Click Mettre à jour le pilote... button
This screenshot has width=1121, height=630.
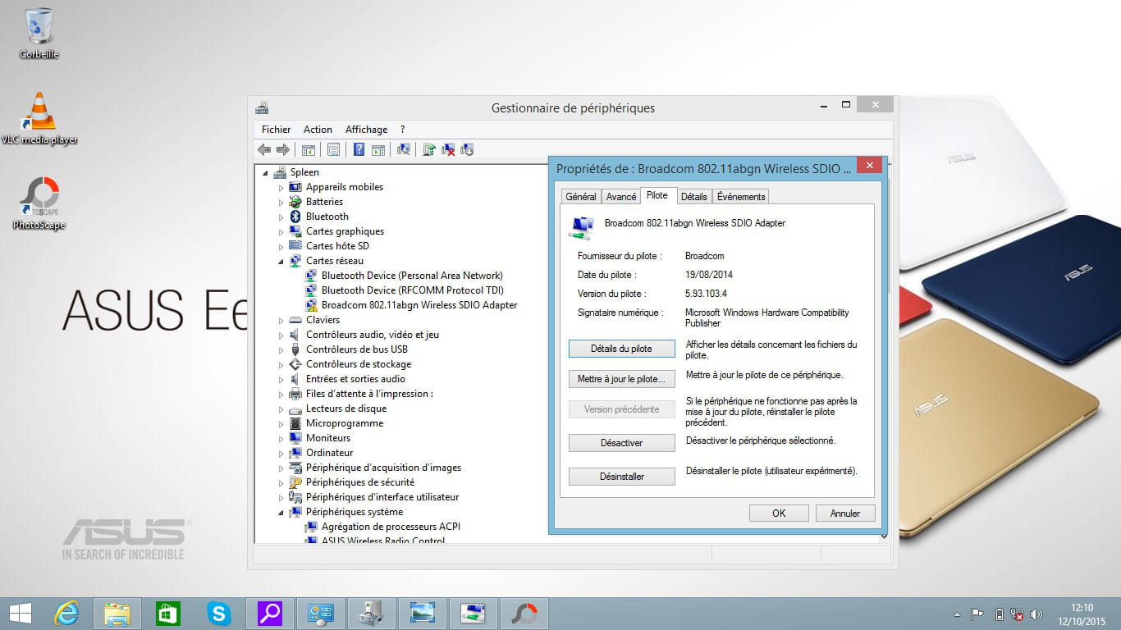(x=621, y=379)
